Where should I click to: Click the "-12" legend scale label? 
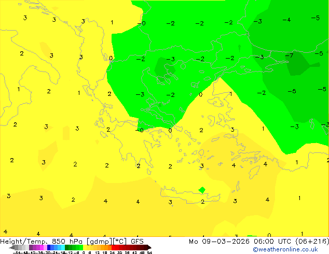70,252
